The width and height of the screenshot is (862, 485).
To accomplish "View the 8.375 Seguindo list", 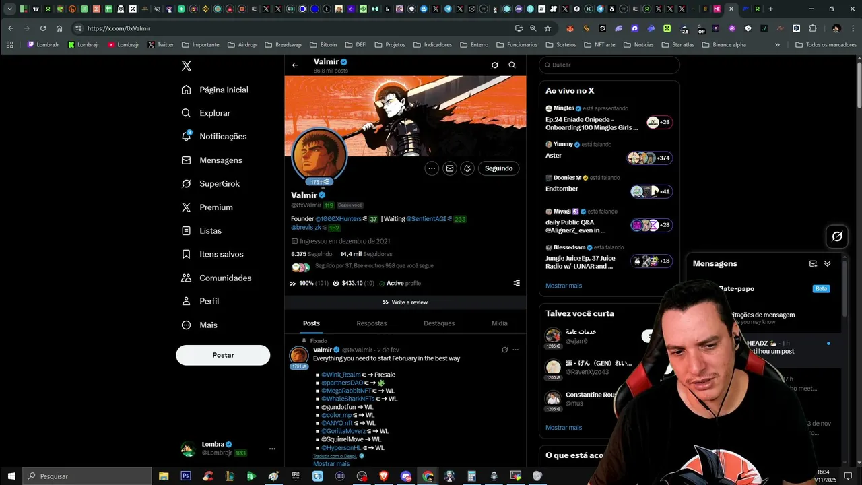I will pos(311,254).
